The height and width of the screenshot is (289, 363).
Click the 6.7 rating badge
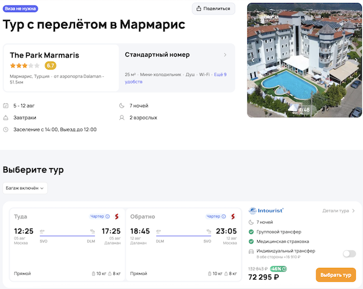pyautogui.click(x=50, y=65)
